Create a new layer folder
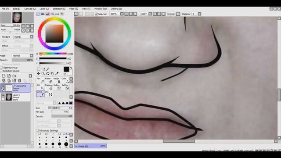281x158 pixels. pos(14,76)
